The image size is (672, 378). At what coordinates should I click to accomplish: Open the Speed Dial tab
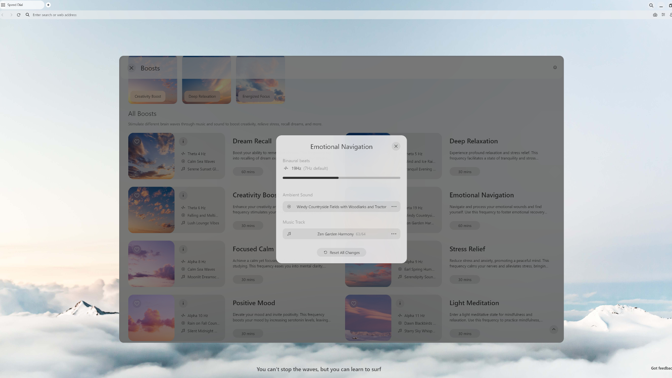tap(22, 5)
